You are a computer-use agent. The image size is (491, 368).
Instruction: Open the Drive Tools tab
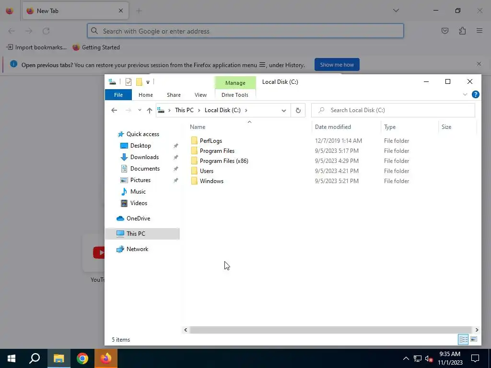click(x=235, y=95)
